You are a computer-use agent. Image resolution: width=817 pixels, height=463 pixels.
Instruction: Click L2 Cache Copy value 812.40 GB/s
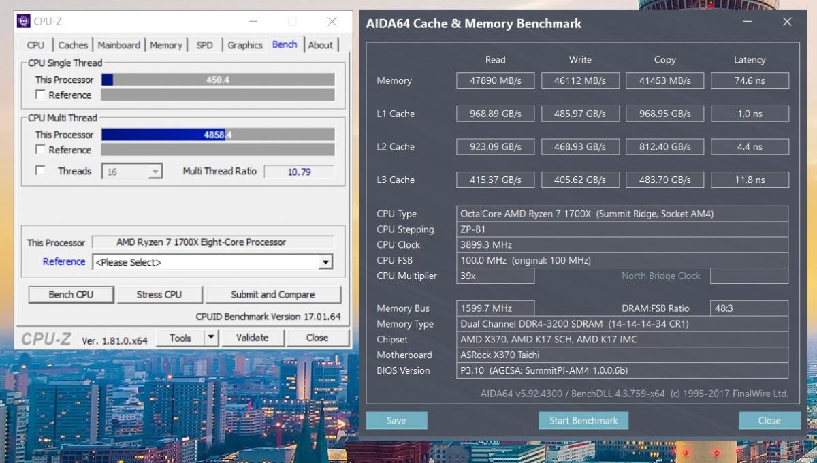coord(665,146)
